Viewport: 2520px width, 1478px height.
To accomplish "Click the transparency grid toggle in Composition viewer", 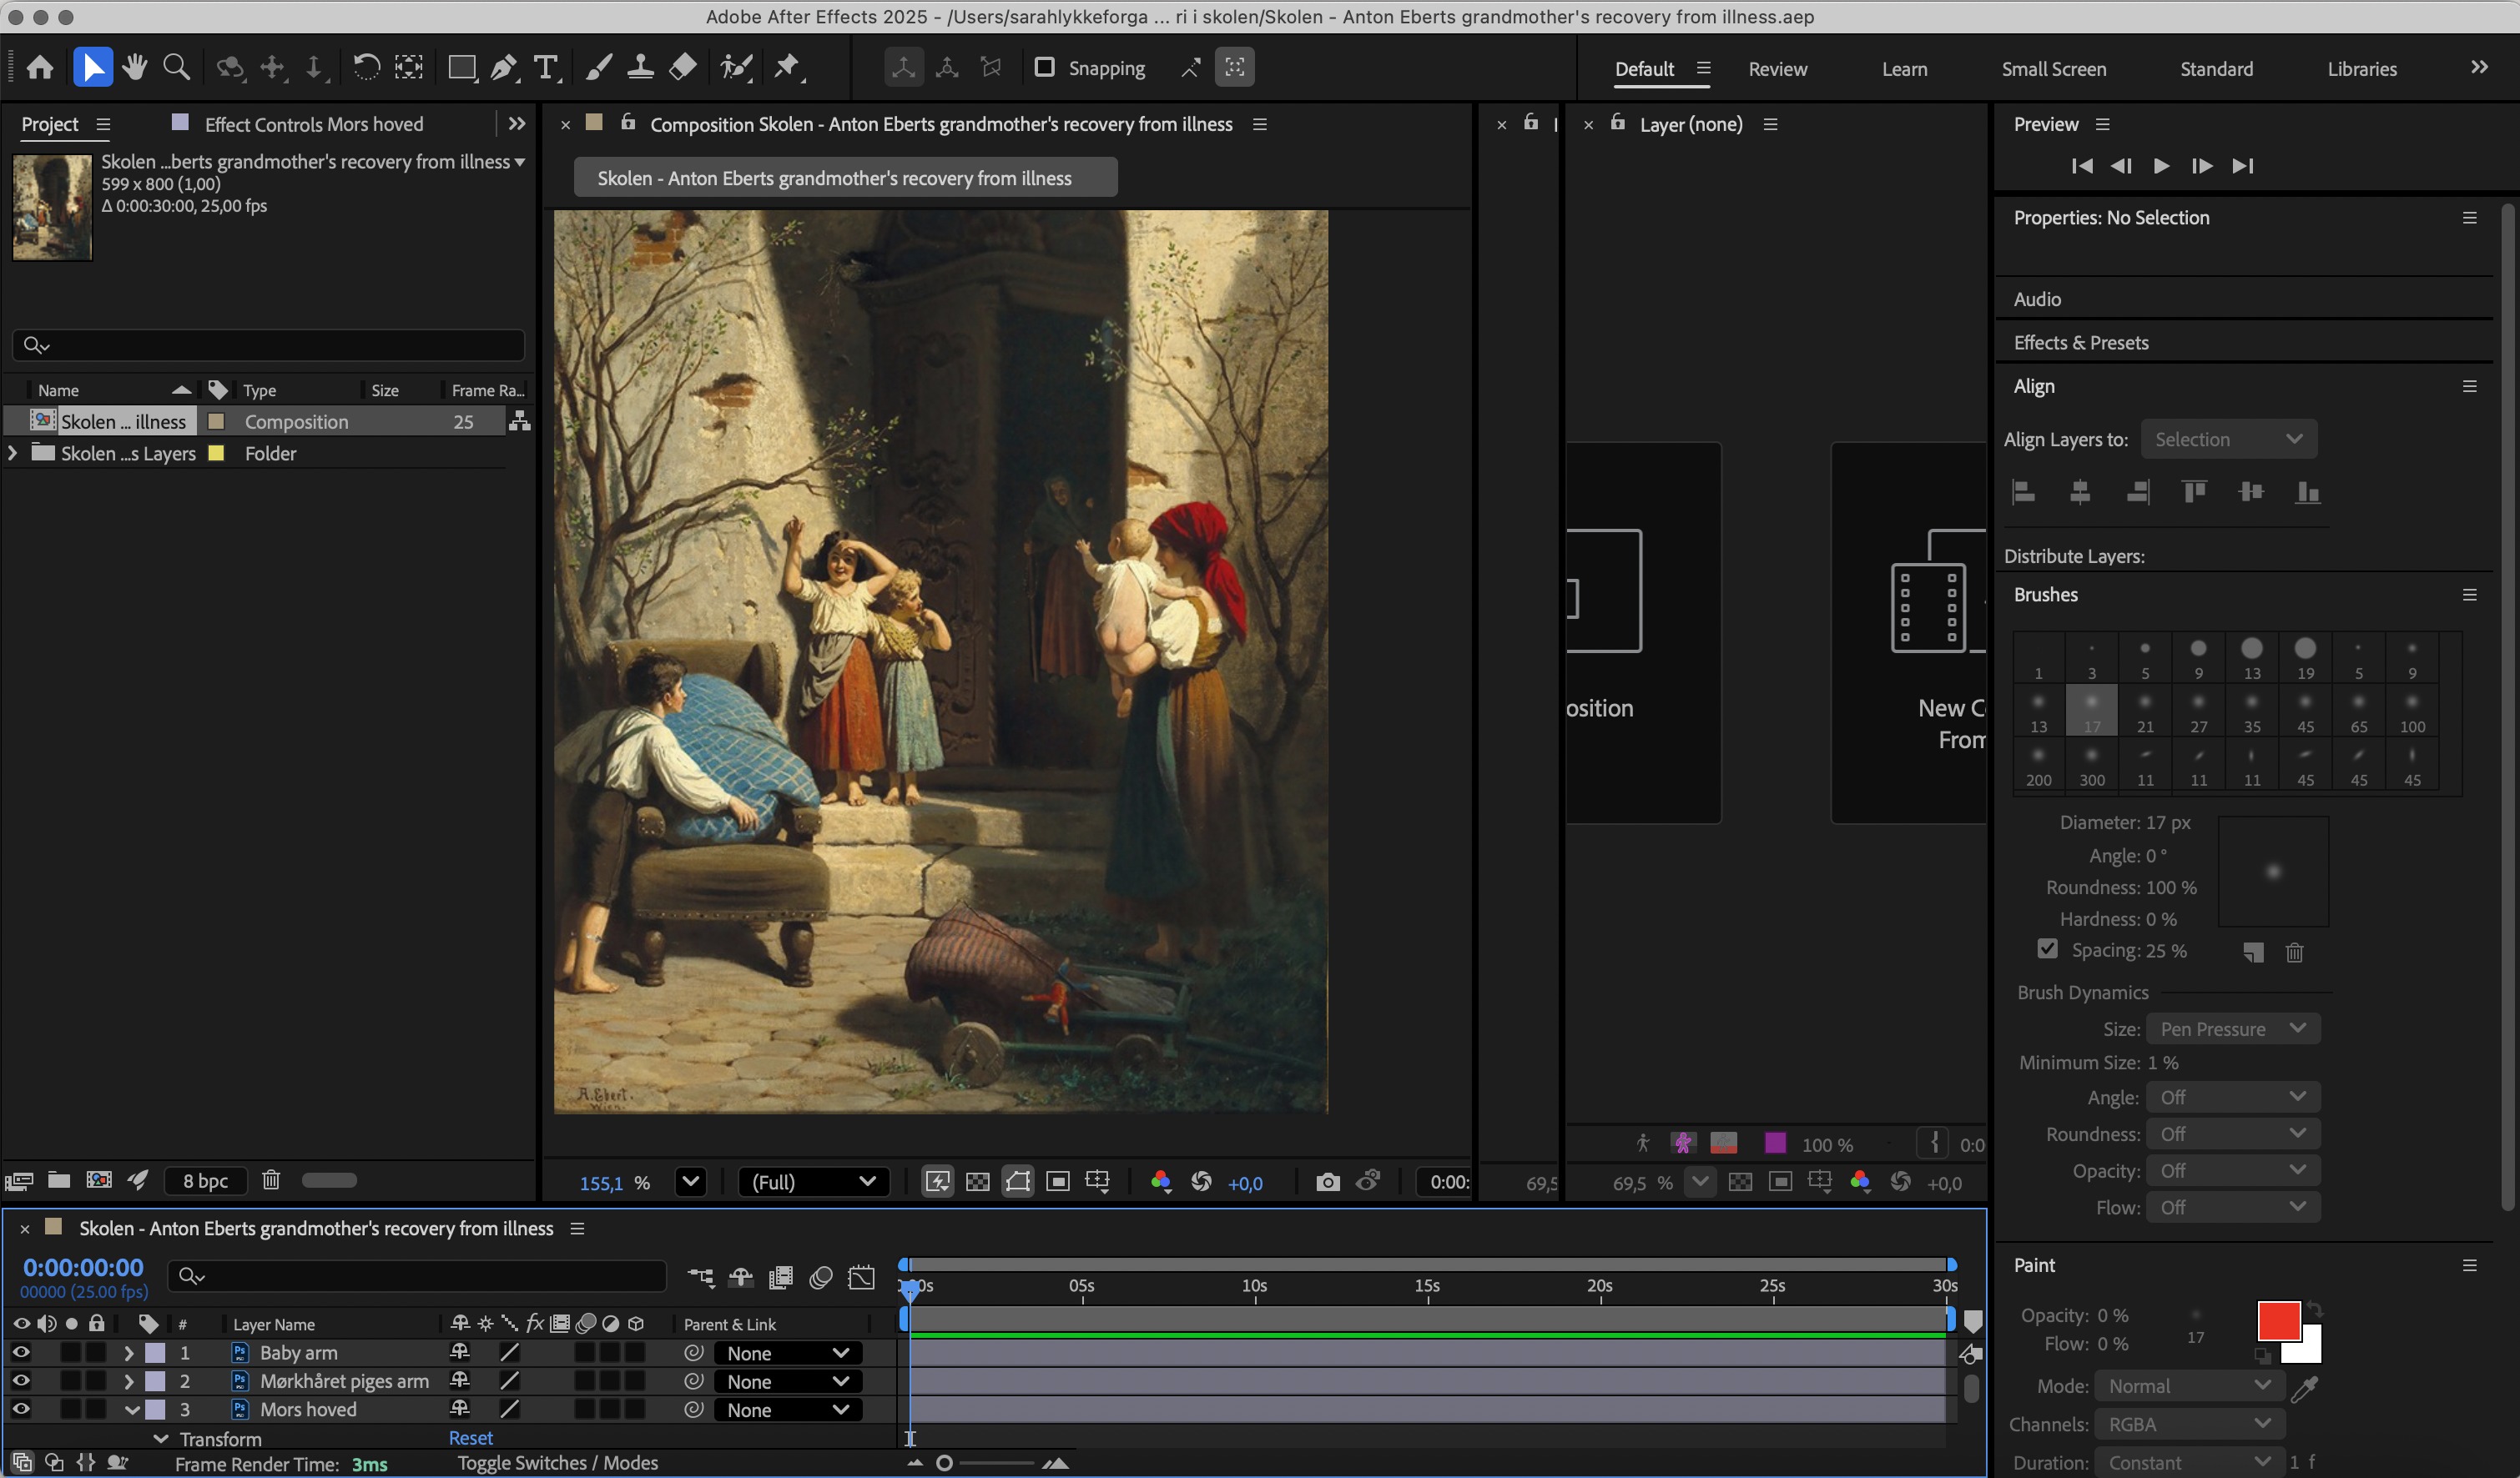I will (978, 1182).
